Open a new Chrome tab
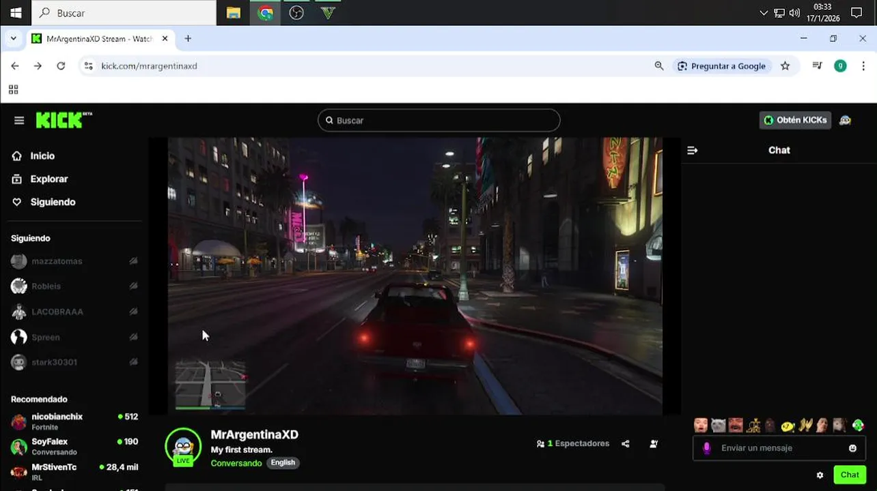This screenshot has width=877, height=491. click(x=188, y=39)
